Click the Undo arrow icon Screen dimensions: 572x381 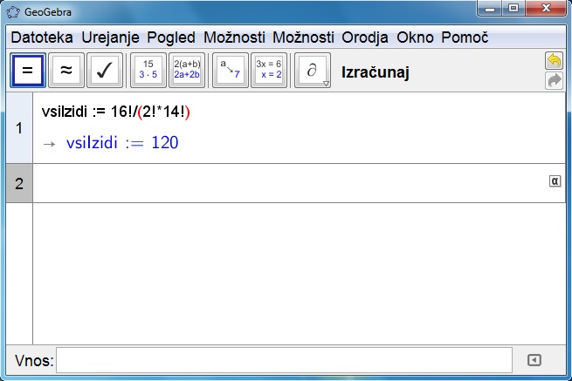554,60
